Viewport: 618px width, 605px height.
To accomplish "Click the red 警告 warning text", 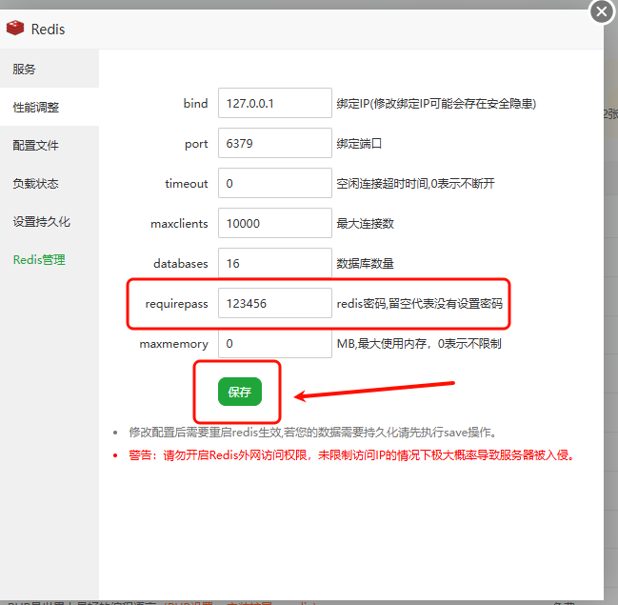I will coord(351,455).
